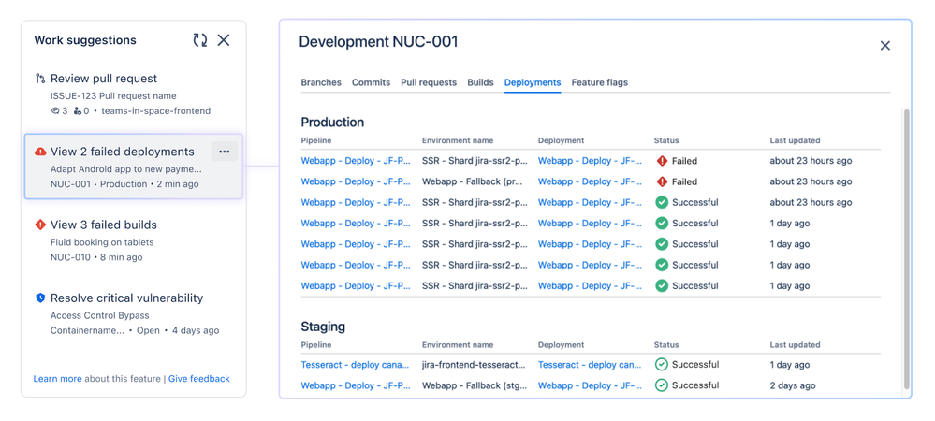Click the Webapp - Fallback (stg... environment cell
The image size is (935, 421).
(x=475, y=385)
